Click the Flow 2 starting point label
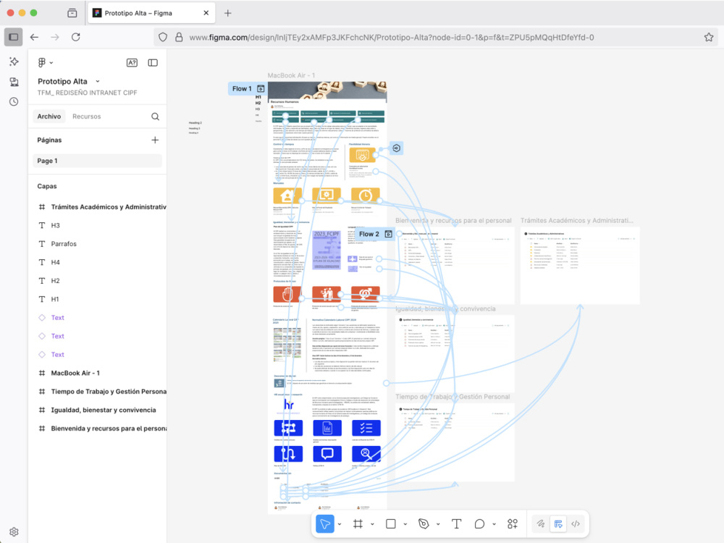 tap(369, 234)
